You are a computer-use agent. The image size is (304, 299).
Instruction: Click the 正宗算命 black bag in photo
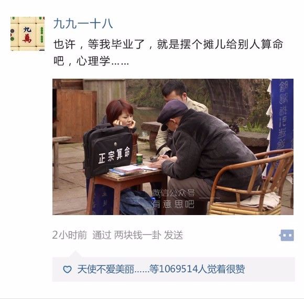(108, 152)
